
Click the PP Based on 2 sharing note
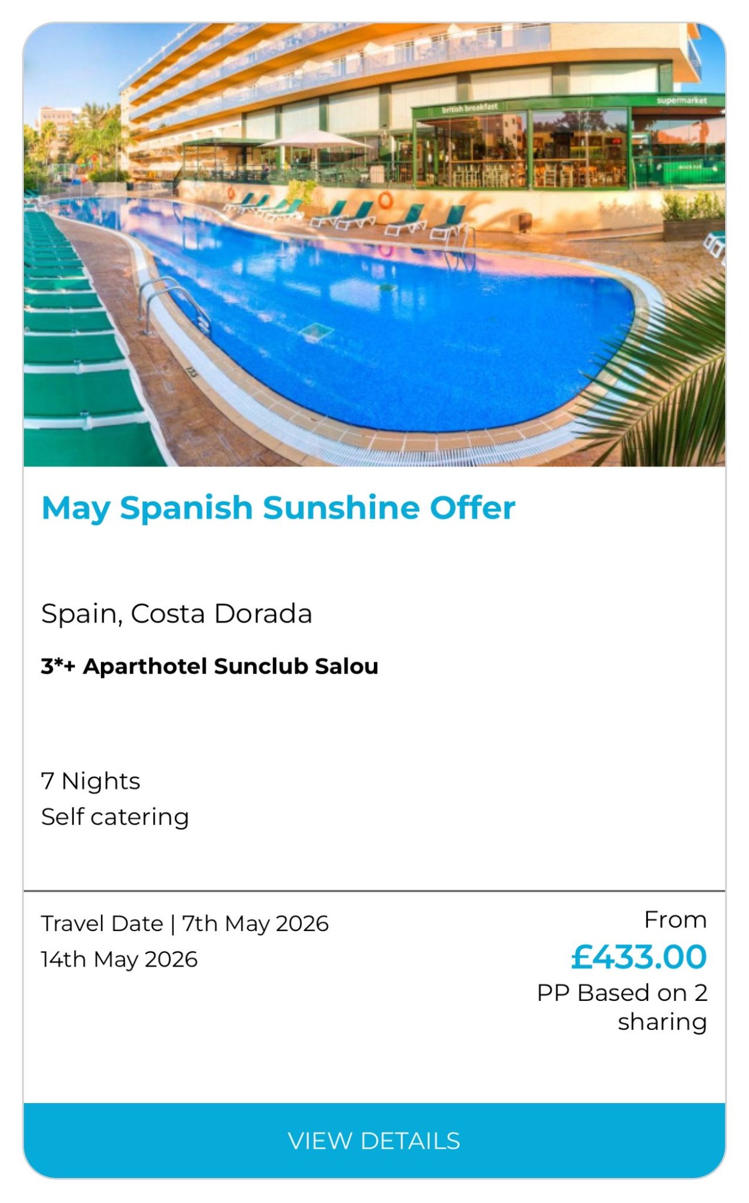point(622,1008)
